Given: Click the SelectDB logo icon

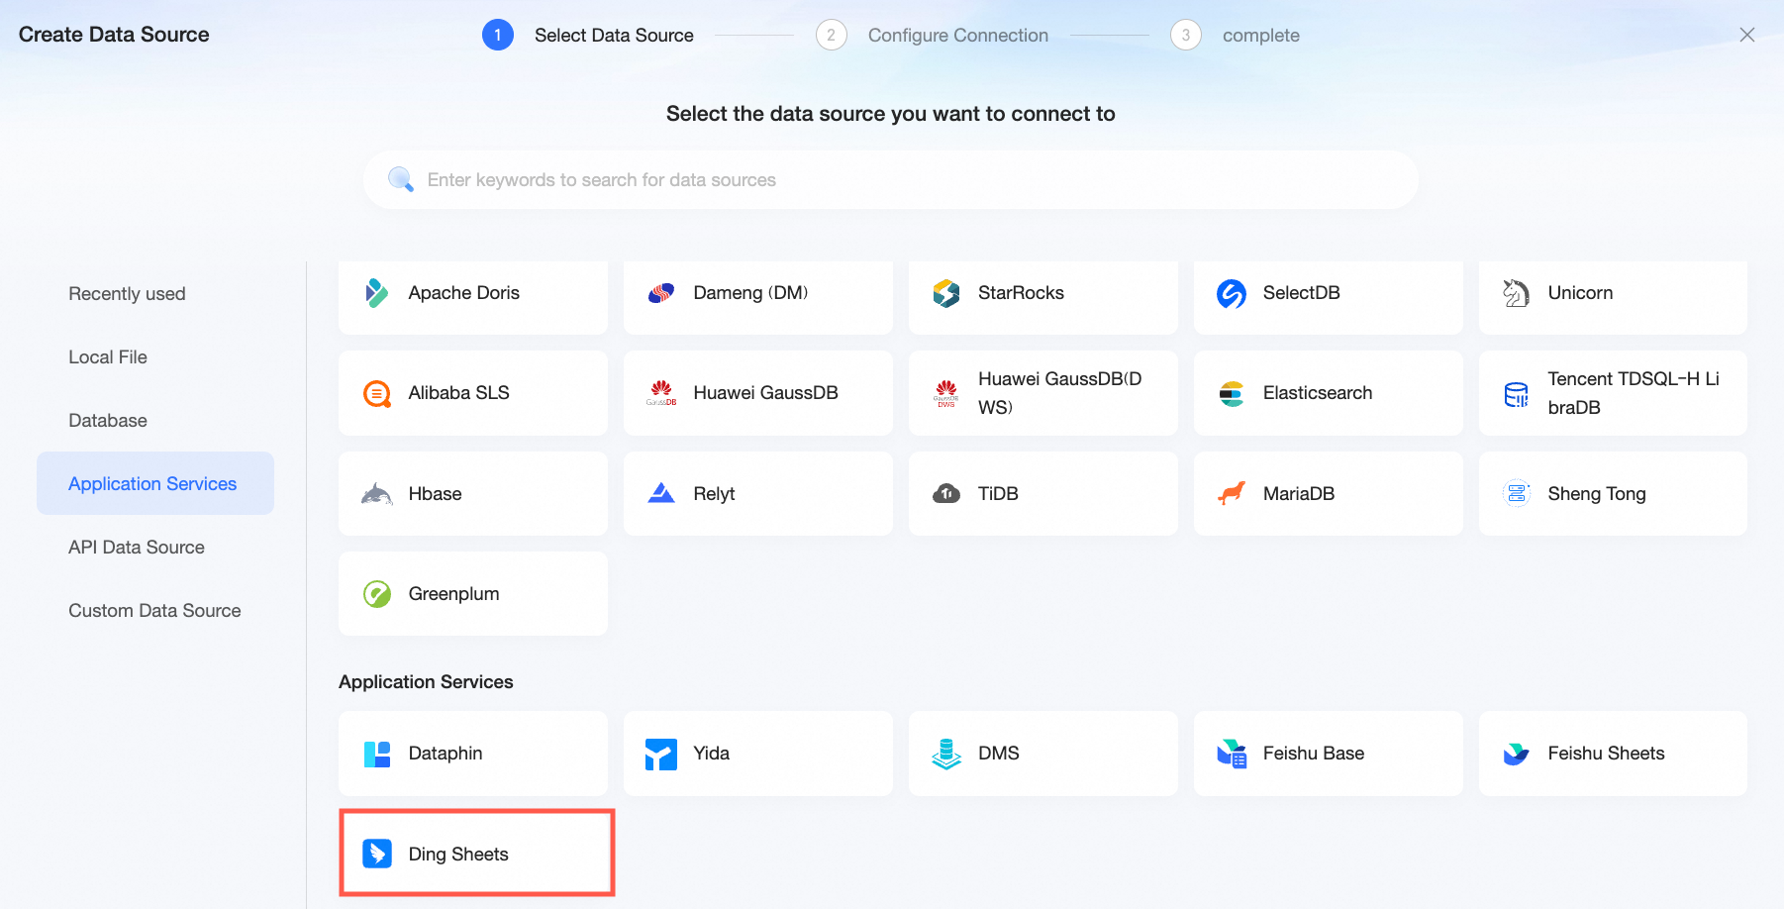Looking at the screenshot, I should tap(1232, 293).
